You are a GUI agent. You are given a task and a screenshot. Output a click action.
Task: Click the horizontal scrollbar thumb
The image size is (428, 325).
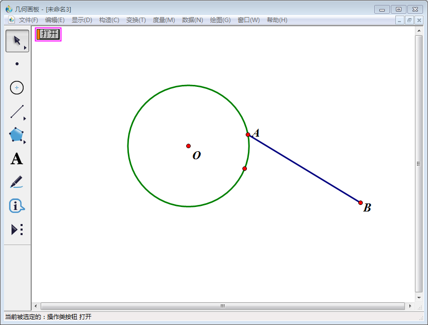click(222, 306)
